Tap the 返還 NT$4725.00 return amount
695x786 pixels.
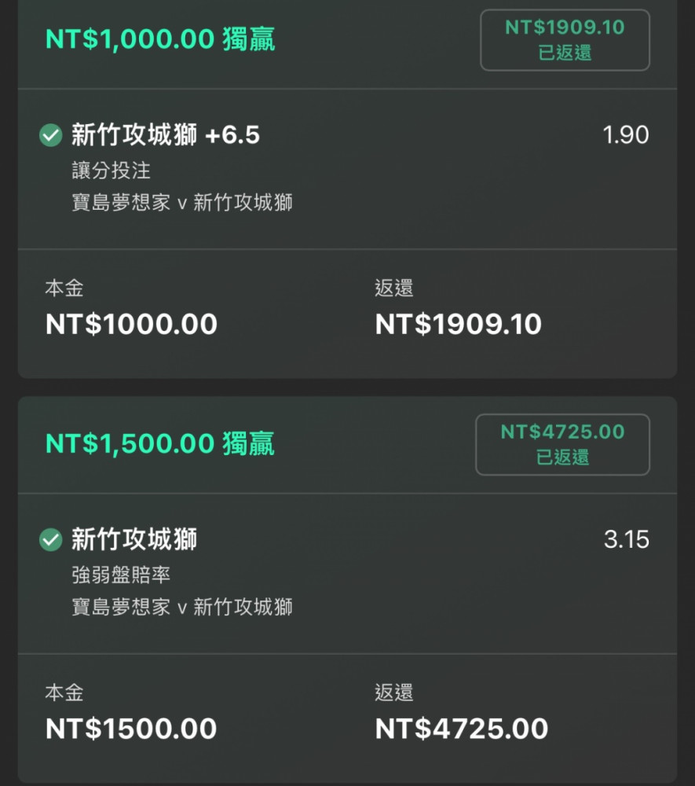[462, 729]
